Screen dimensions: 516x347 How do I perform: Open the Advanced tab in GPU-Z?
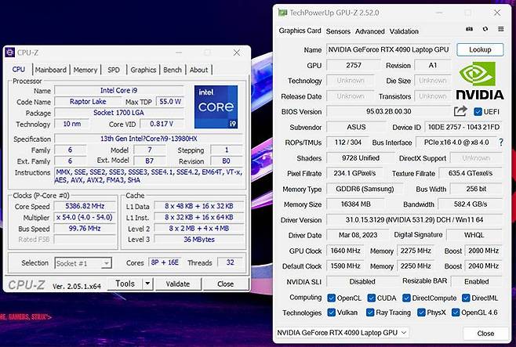coord(369,31)
